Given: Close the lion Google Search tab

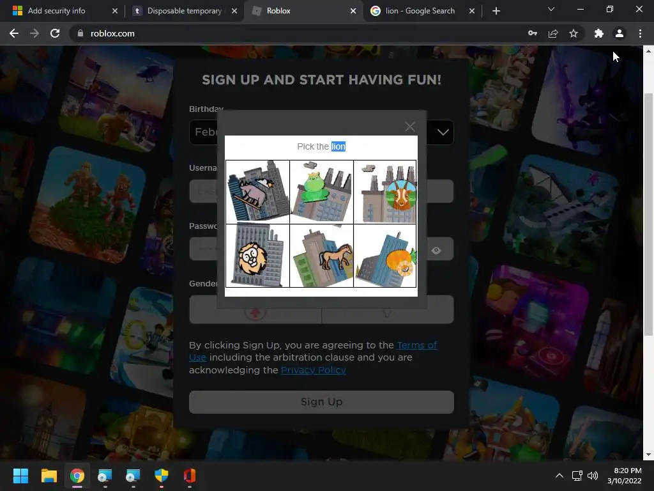Looking at the screenshot, I should click(472, 11).
